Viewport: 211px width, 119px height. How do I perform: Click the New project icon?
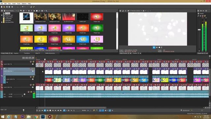click(2, 7)
